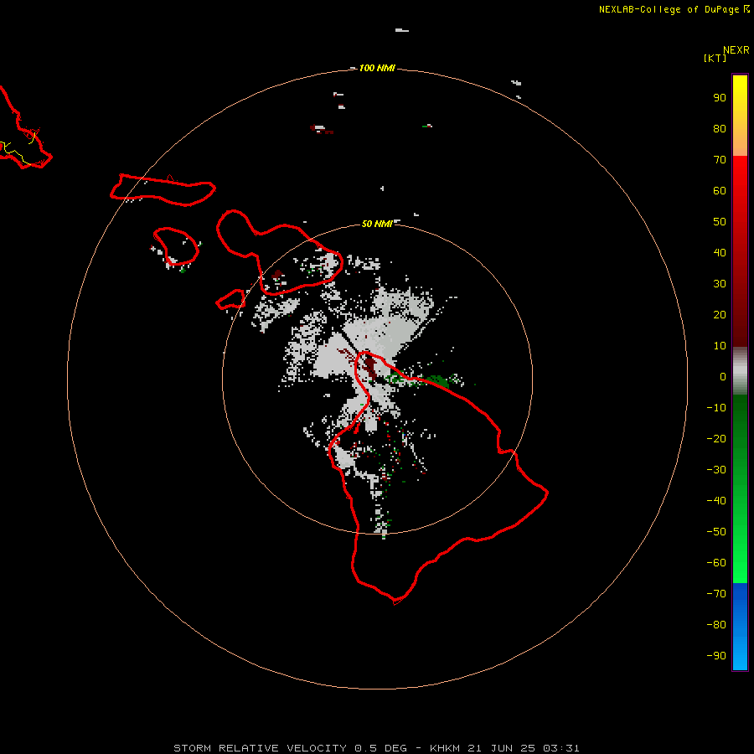Click the blue segment of the color bar

click(740, 627)
